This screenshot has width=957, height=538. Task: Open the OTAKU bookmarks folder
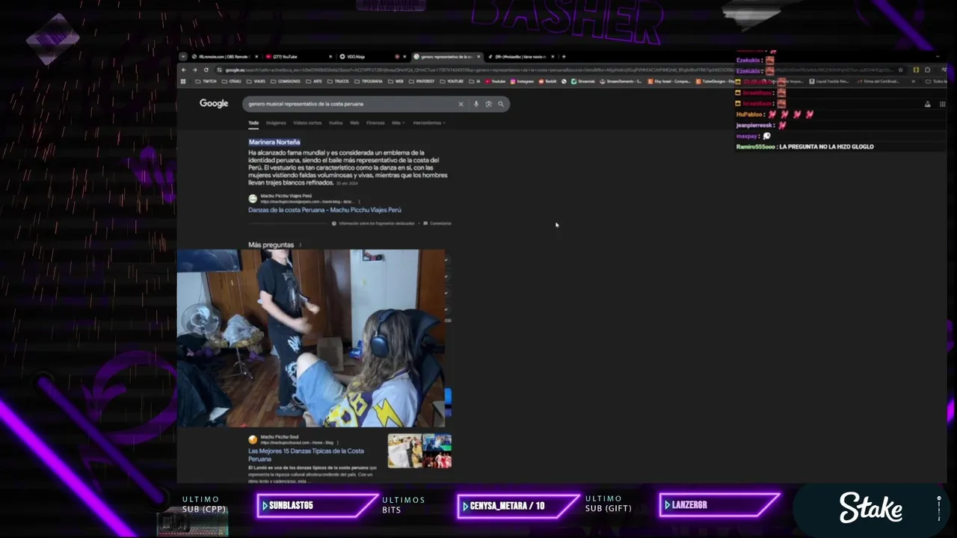[232, 81]
